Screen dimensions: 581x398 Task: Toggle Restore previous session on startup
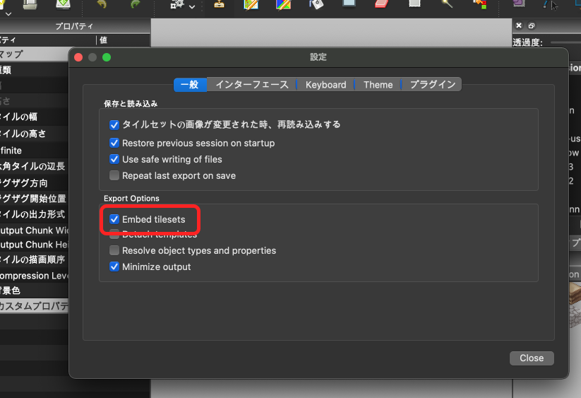114,143
